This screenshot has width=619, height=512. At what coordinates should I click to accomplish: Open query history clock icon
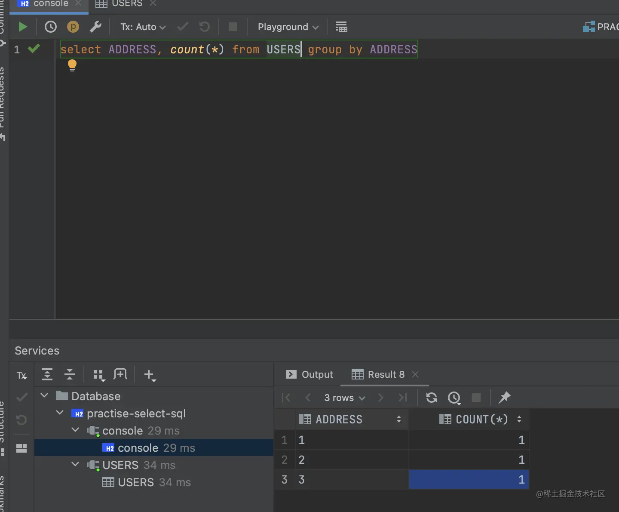pyautogui.click(x=51, y=27)
